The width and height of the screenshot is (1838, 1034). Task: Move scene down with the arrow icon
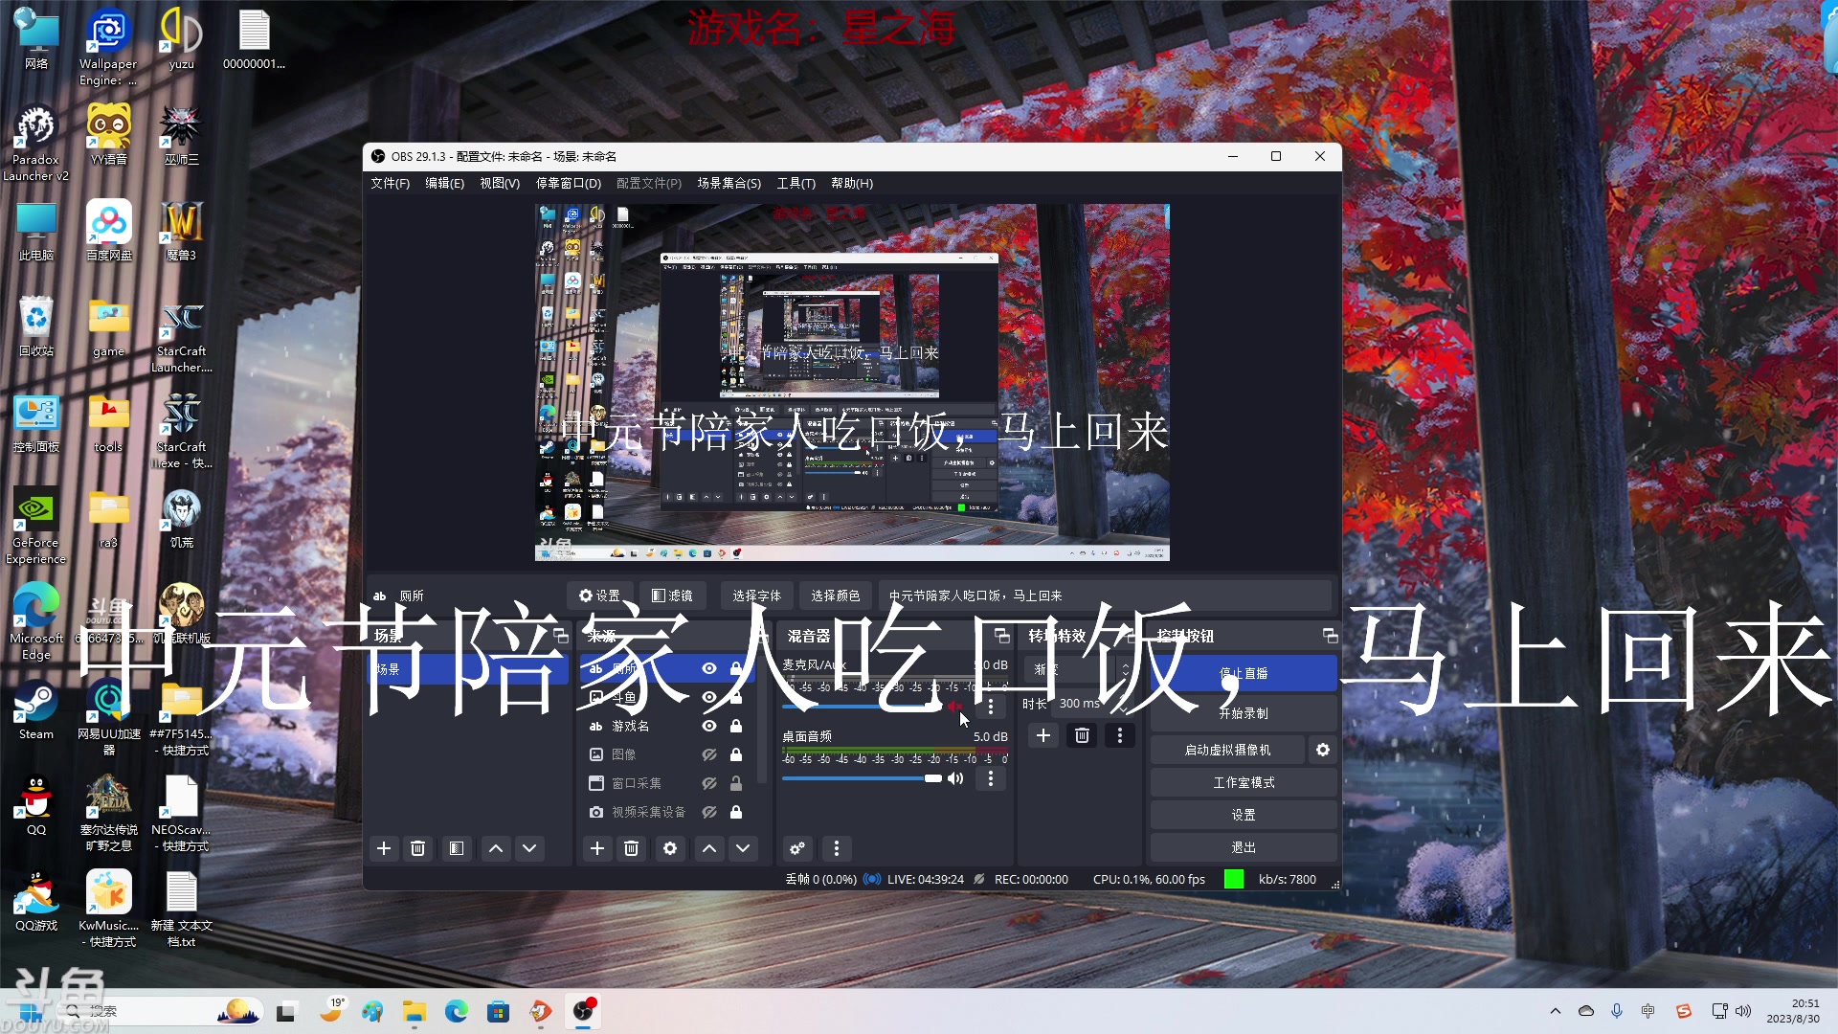(x=529, y=848)
